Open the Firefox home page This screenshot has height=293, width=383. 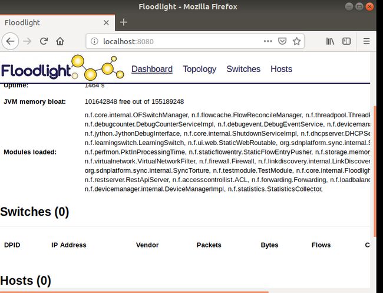click(60, 41)
